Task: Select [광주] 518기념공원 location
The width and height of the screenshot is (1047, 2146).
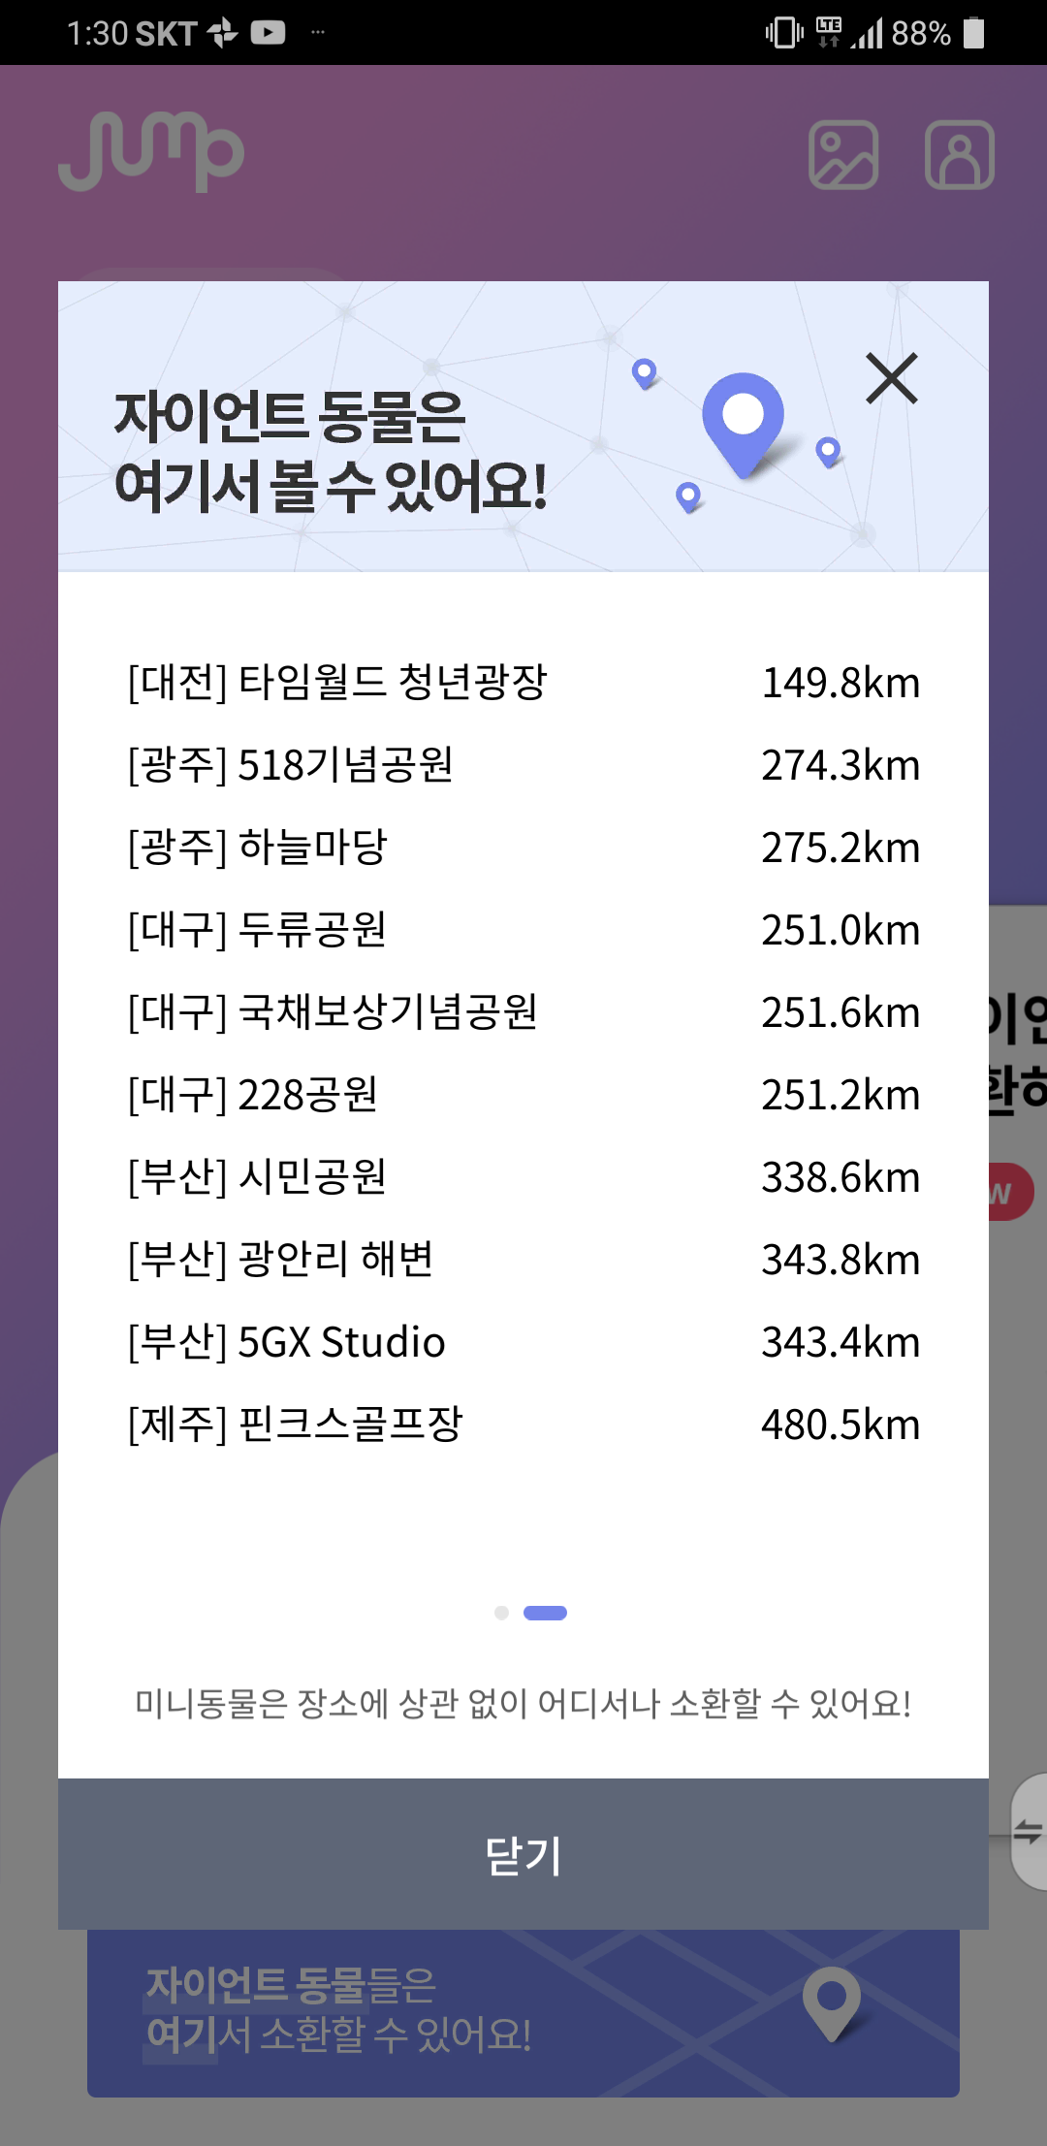Action: [291, 764]
